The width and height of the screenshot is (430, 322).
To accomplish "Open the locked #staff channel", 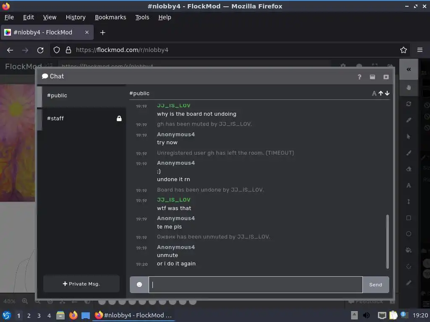I will point(81,119).
